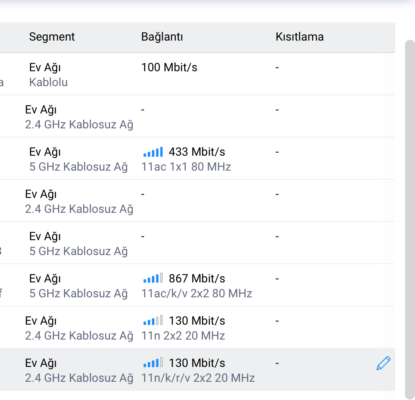Screen dimensions: 415x400
Task: Click signal bars of the 11n 2x2 20 MHz row
Action: 153,321
